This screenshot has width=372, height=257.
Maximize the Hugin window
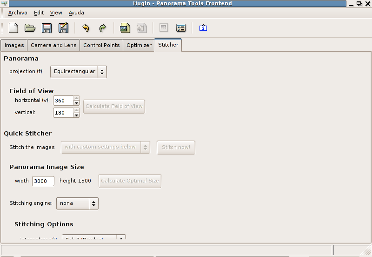tap(359, 4)
